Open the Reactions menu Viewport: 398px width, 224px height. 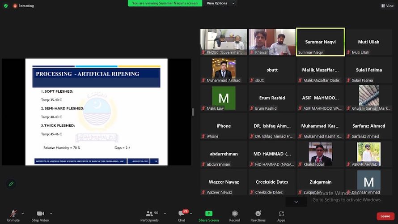point(258,215)
